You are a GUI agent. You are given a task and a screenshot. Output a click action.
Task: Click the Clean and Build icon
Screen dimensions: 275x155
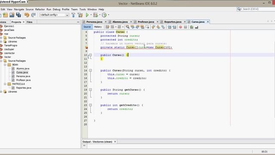(x=80, y=15)
